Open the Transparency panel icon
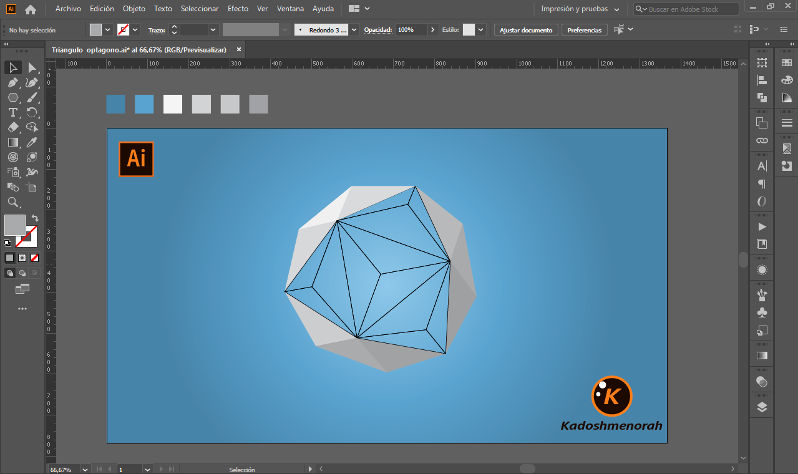This screenshot has height=474, width=798. [x=762, y=382]
